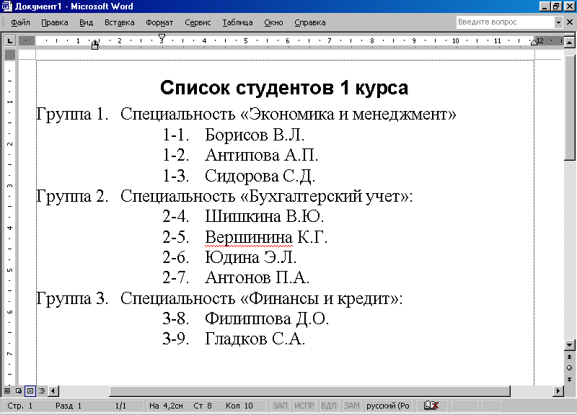Toggle the ЗАП macro recording indicator
The width and height of the screenshot is (577, 415).
[x=280, y=406]
